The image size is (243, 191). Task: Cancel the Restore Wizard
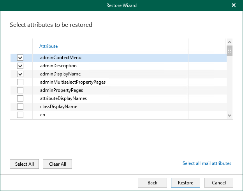(x=218, y=183)
